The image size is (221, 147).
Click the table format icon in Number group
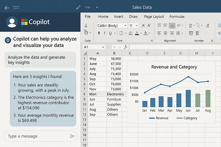coord(191,33)
